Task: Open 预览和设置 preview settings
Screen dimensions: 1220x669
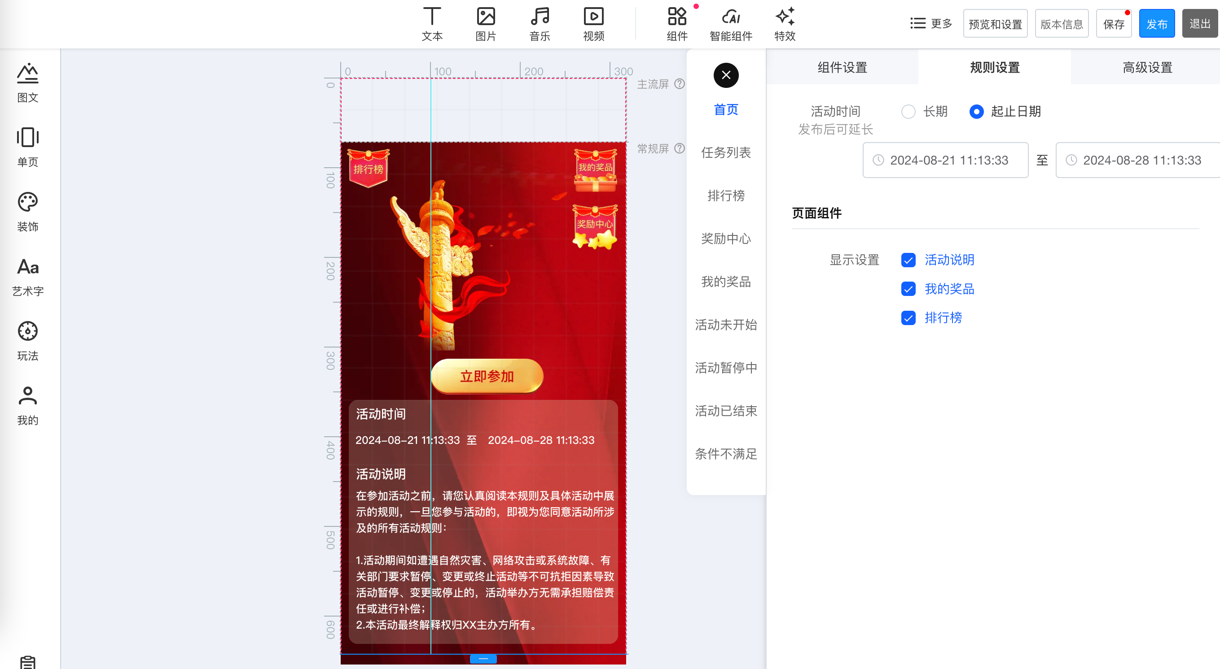Action: click(x=995, y=24)
